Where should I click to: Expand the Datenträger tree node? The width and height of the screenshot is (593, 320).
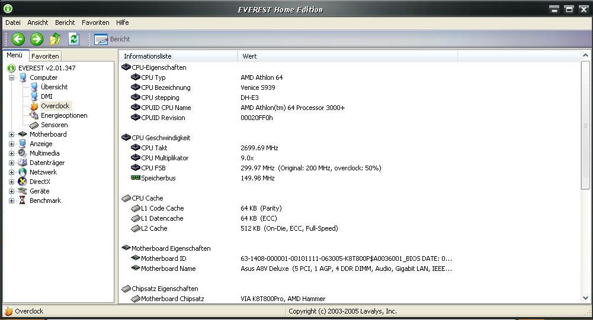[x=12, y=163]
